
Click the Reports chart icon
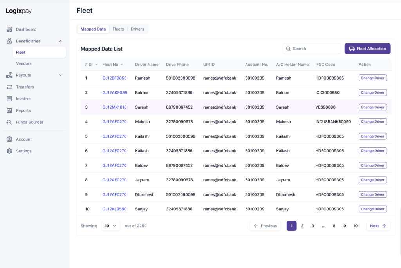click(x=9, y=110)
